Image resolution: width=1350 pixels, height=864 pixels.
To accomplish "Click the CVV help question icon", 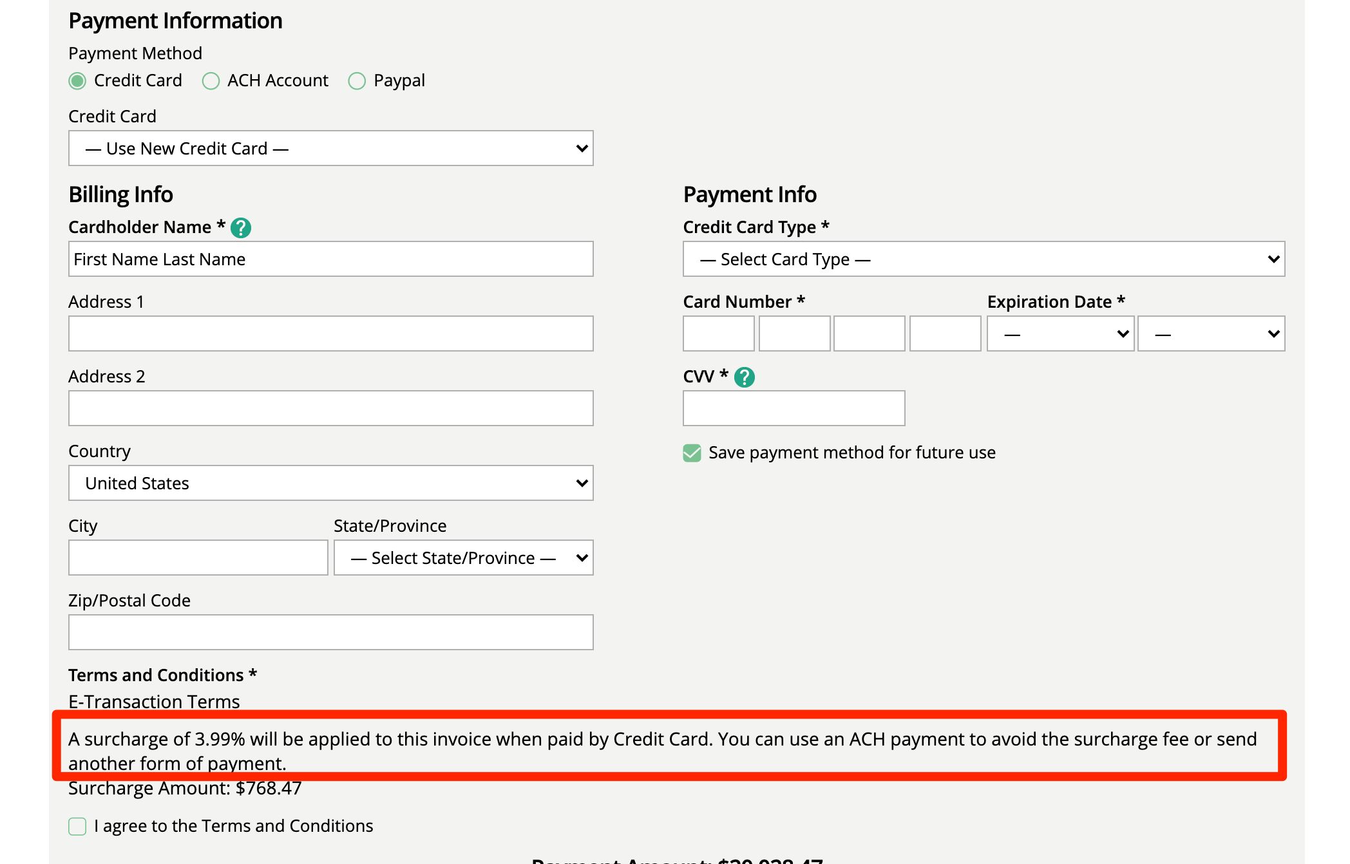I will click(744, 377).
